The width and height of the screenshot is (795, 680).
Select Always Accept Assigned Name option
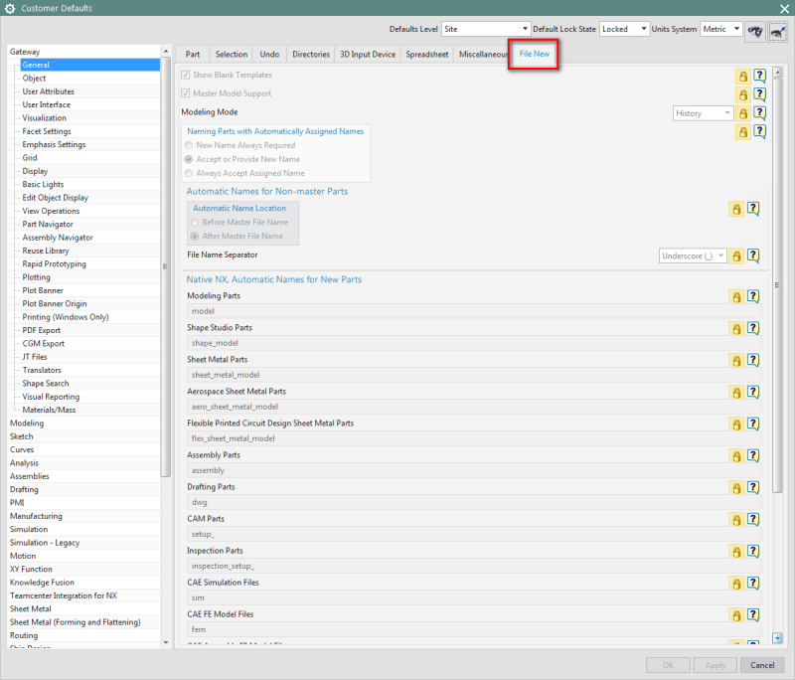pos(189,173)
